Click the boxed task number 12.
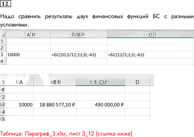Viewport: 194px width, 137px height. coord(5,4)
